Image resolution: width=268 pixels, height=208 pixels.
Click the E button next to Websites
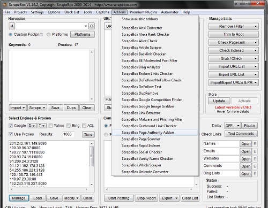pyautogui.click(x=255, y=159)
